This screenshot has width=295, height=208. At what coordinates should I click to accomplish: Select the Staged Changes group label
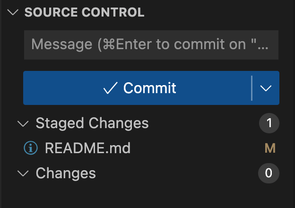[92, 124]
